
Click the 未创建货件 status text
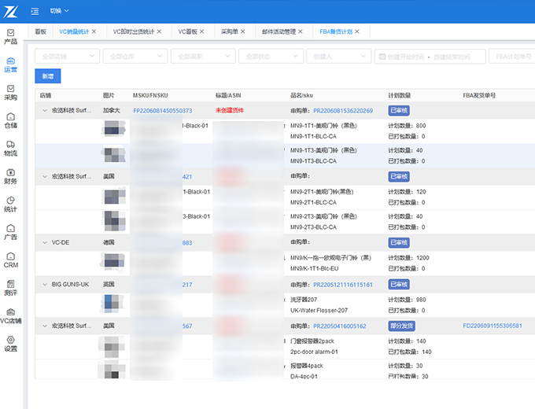[x=230, y=111]
